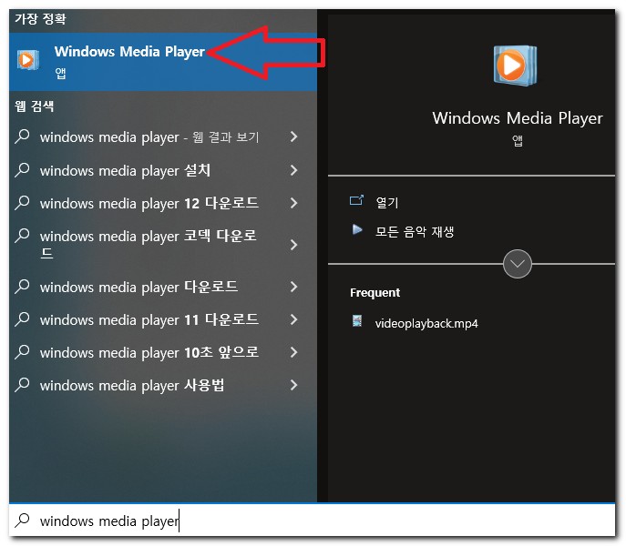Click magnifier icon beside 'windows media player 사용법'
The image size is (626, 546).
tap(23, 385)
